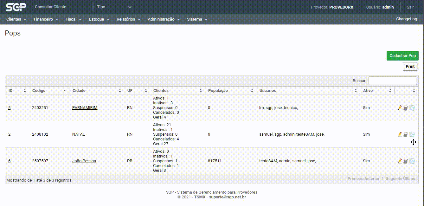Open the Financeiro menu

pos(46,19)
